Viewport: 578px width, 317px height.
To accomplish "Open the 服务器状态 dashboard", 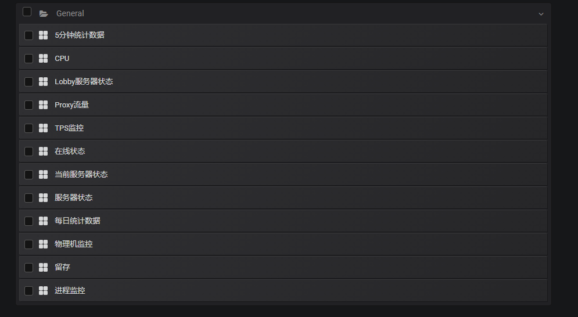I will tap(283, 197).
